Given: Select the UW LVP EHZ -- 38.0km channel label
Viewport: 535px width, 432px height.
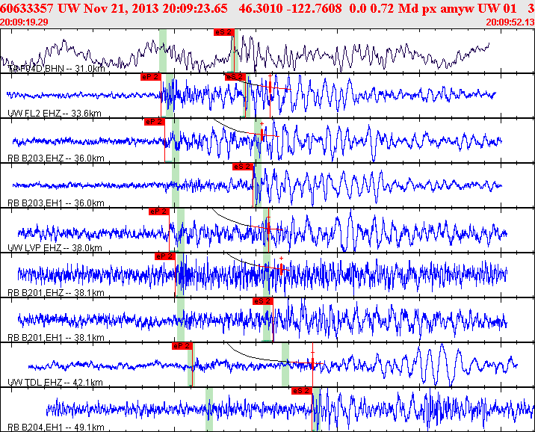Looking at the screenshot, I should [x=55, y=248].
